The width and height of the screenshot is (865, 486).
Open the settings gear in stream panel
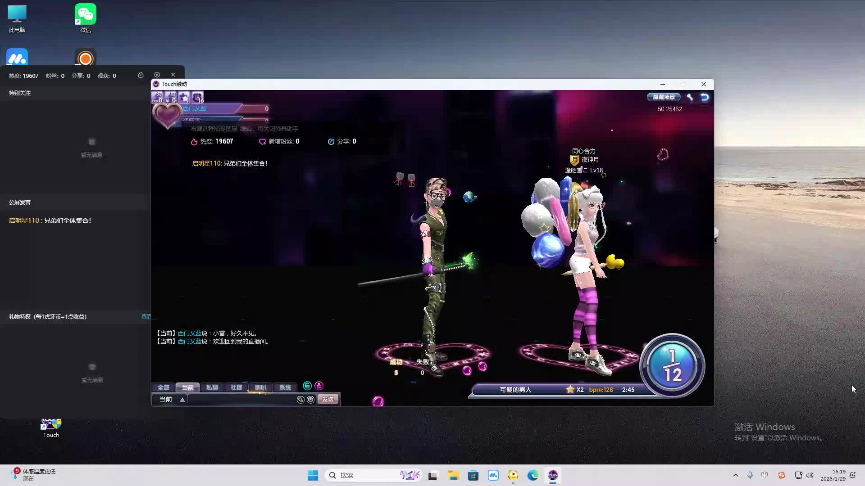click(157, 75)
